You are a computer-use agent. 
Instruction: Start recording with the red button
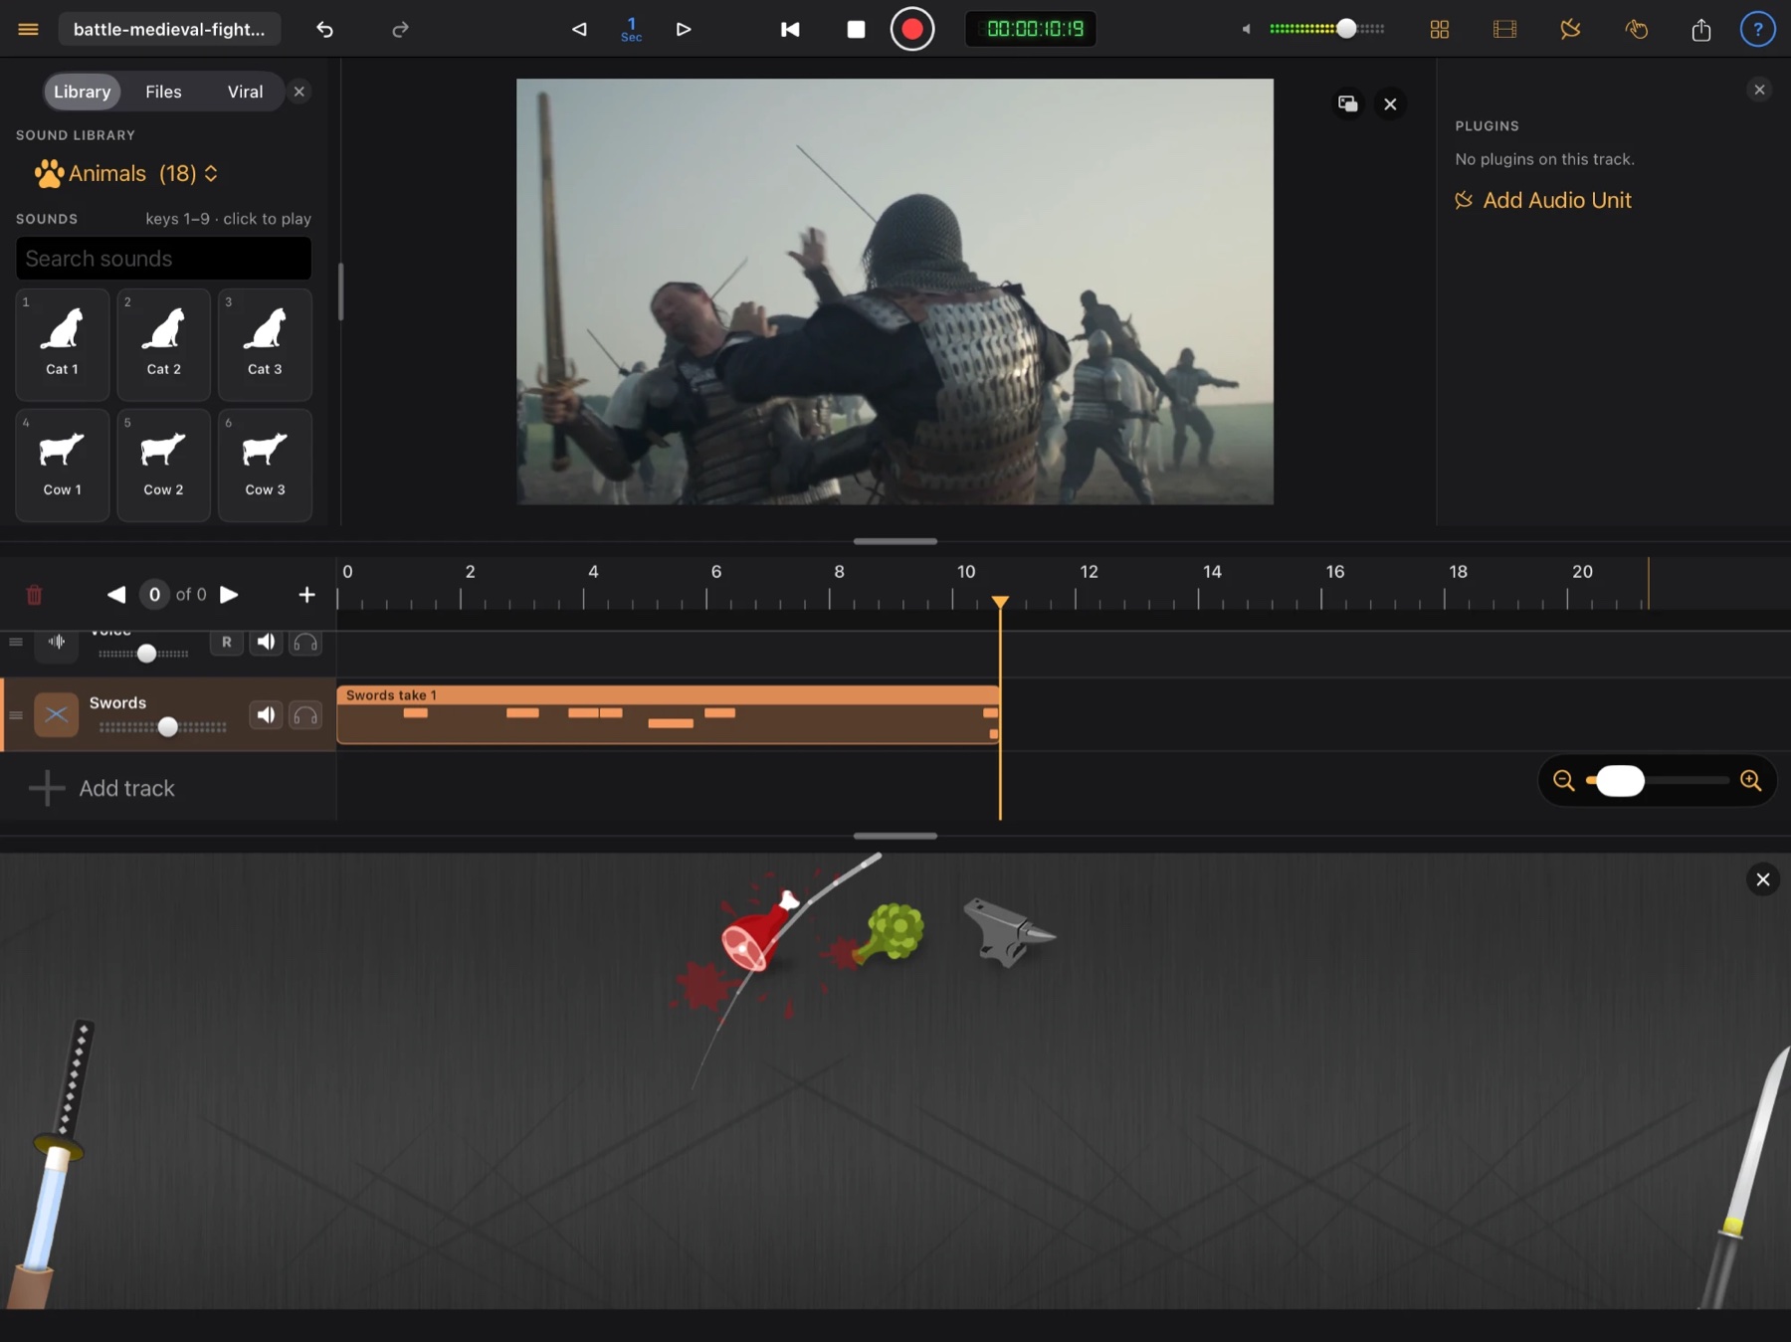pyautogui.click(x=912, y=29)
